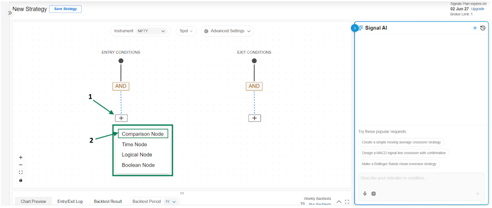Fit the canvas view to screen
This screenshot has width=492, height=208.
point(21,173)
